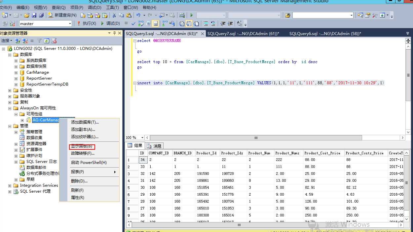Click the Decrease indent icon
The width and height of the screenshot is (413, 232).
click(223, 23)
